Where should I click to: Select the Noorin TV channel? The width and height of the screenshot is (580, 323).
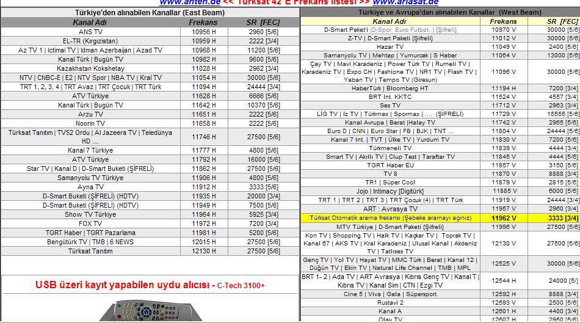point(90,123)
